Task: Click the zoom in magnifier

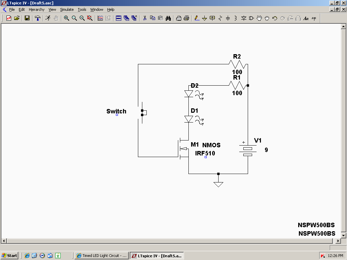Action: [66, 18]
